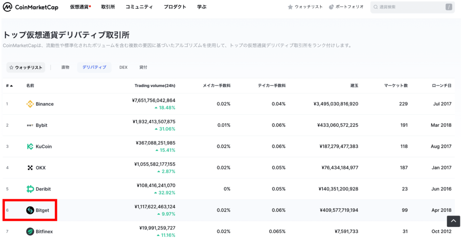Screen dimensions: 461x241
Task: Open the Binance exchange logo
Action: point(30,104)
